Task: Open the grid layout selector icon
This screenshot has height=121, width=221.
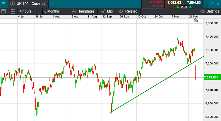Action: (x=13, y=11)
